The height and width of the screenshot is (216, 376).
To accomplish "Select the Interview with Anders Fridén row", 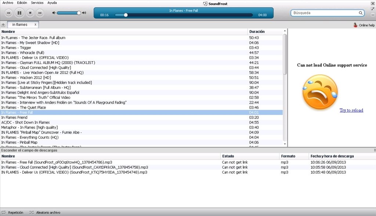I will point(141,103).
